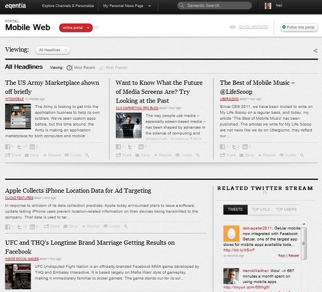Open Apple Collects iPhone Location Data headline

point(78,191)
